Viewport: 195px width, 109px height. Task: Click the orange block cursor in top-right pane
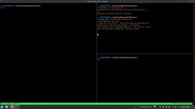pyautogui.click(x=98, y=35)
